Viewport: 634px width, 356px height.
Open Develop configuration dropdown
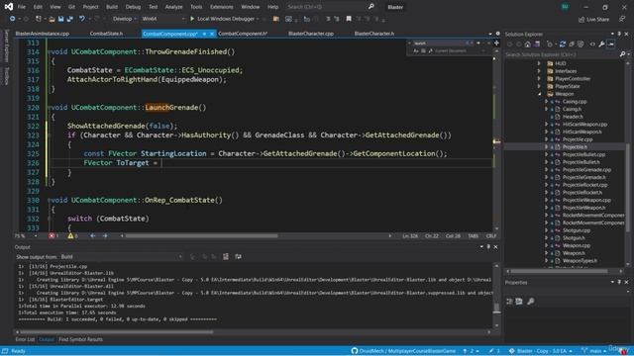coord(123,19)
